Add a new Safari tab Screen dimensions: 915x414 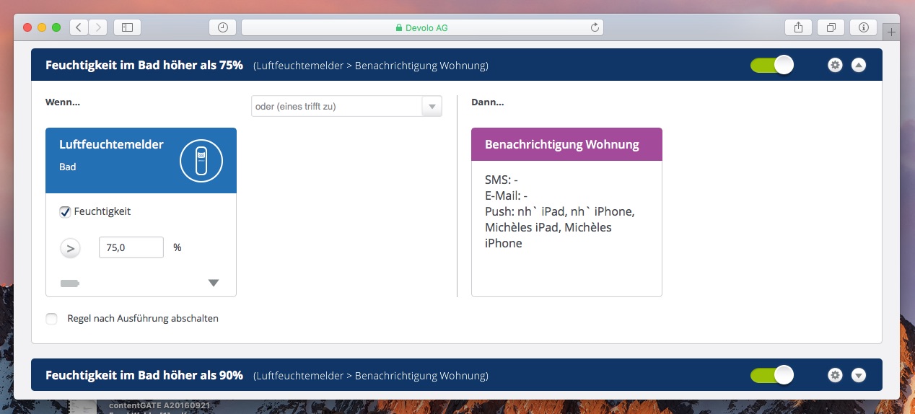coord(891,32)
